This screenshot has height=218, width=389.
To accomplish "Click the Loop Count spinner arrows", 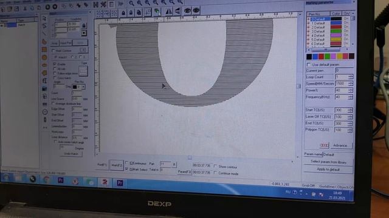I will click(351, 77).
